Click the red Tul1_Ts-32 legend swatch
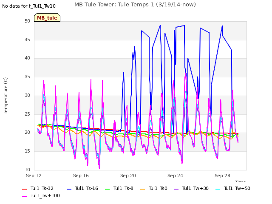 pyautogui.click(x=25, y=189)
